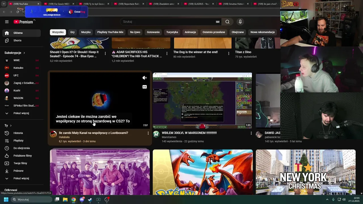Open the Charizard Pokémon video thumbnail
This screenshot has width=363, height=204.
click(203, 172)
